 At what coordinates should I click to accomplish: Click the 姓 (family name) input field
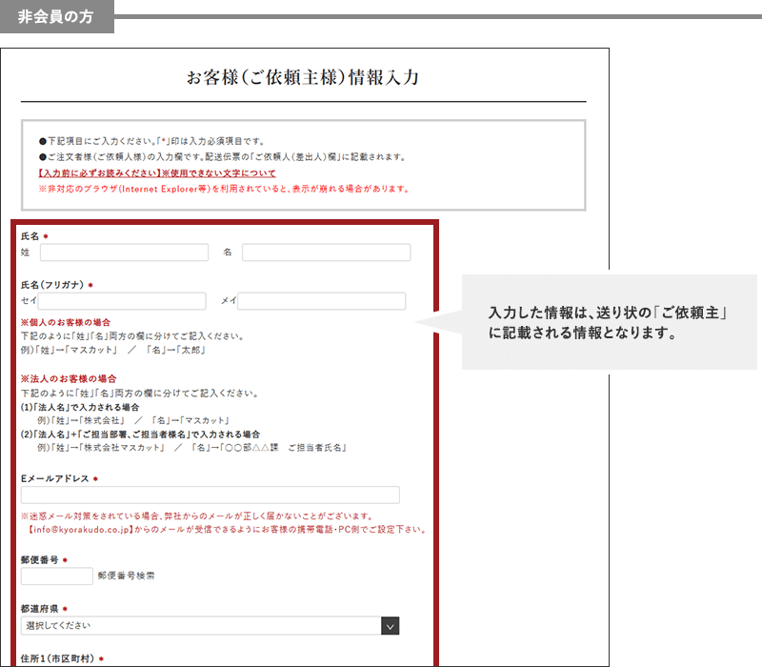tap(124, 253)
